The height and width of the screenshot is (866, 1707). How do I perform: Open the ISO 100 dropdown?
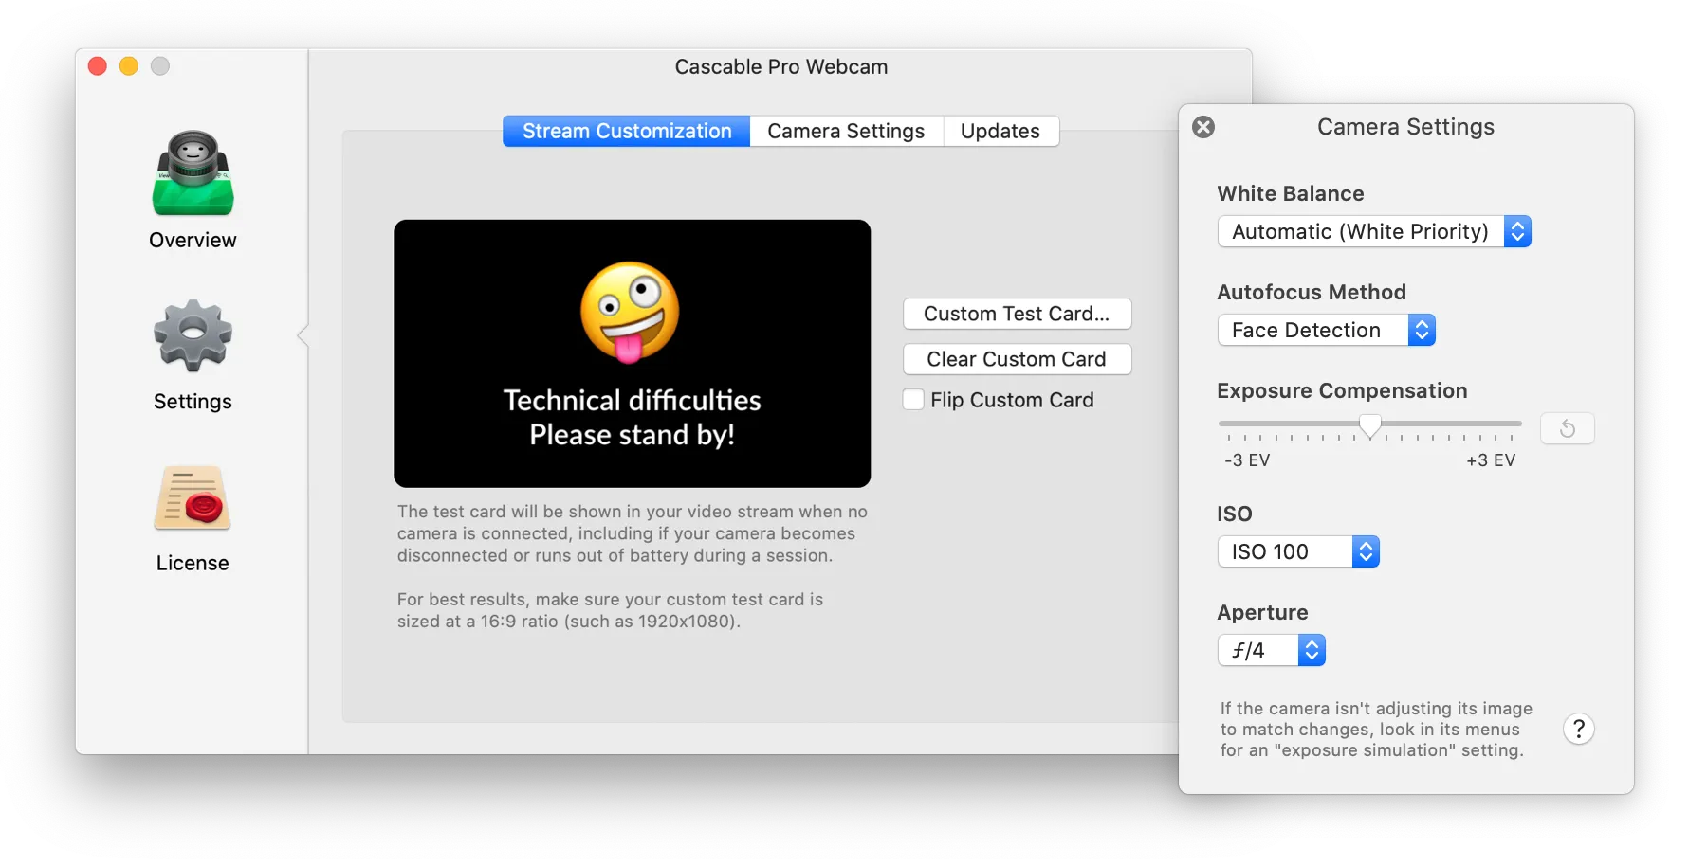click(x=1297, y=552)
